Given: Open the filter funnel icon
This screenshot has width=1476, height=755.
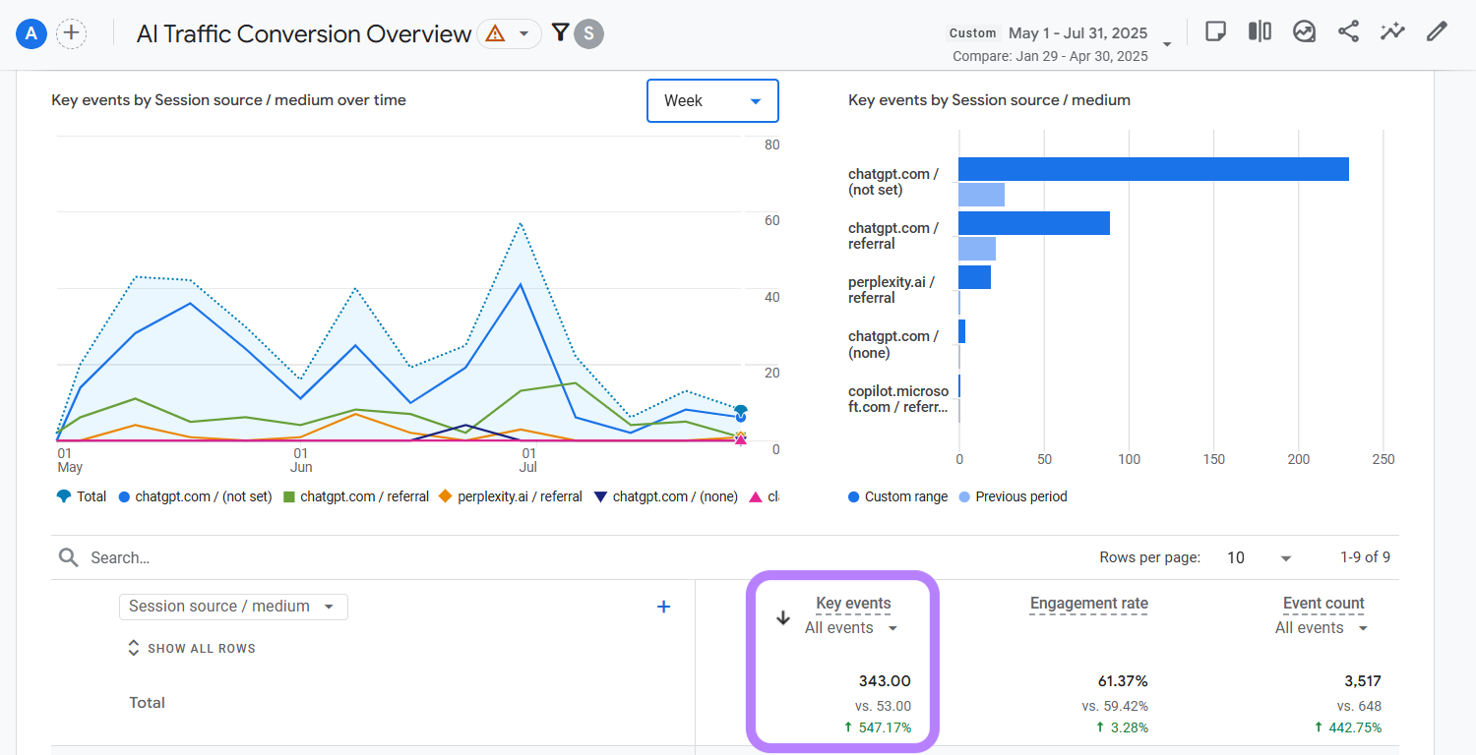Looking at the screenshot, I should [560, 33].
